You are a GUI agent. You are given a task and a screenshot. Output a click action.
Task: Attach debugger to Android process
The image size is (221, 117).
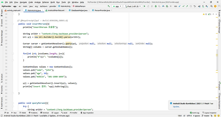(167, 6)
